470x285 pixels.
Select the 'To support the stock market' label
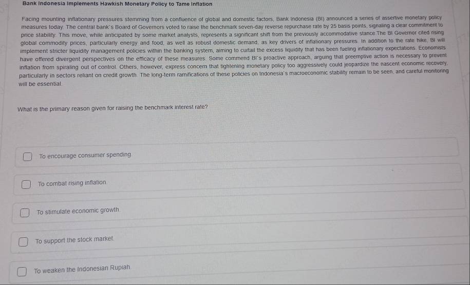tap(74, 240)
